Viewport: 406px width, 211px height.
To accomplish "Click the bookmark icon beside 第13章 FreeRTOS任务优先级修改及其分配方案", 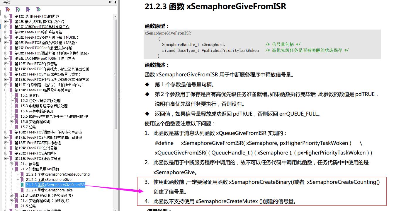I will [x=11, y=80].
